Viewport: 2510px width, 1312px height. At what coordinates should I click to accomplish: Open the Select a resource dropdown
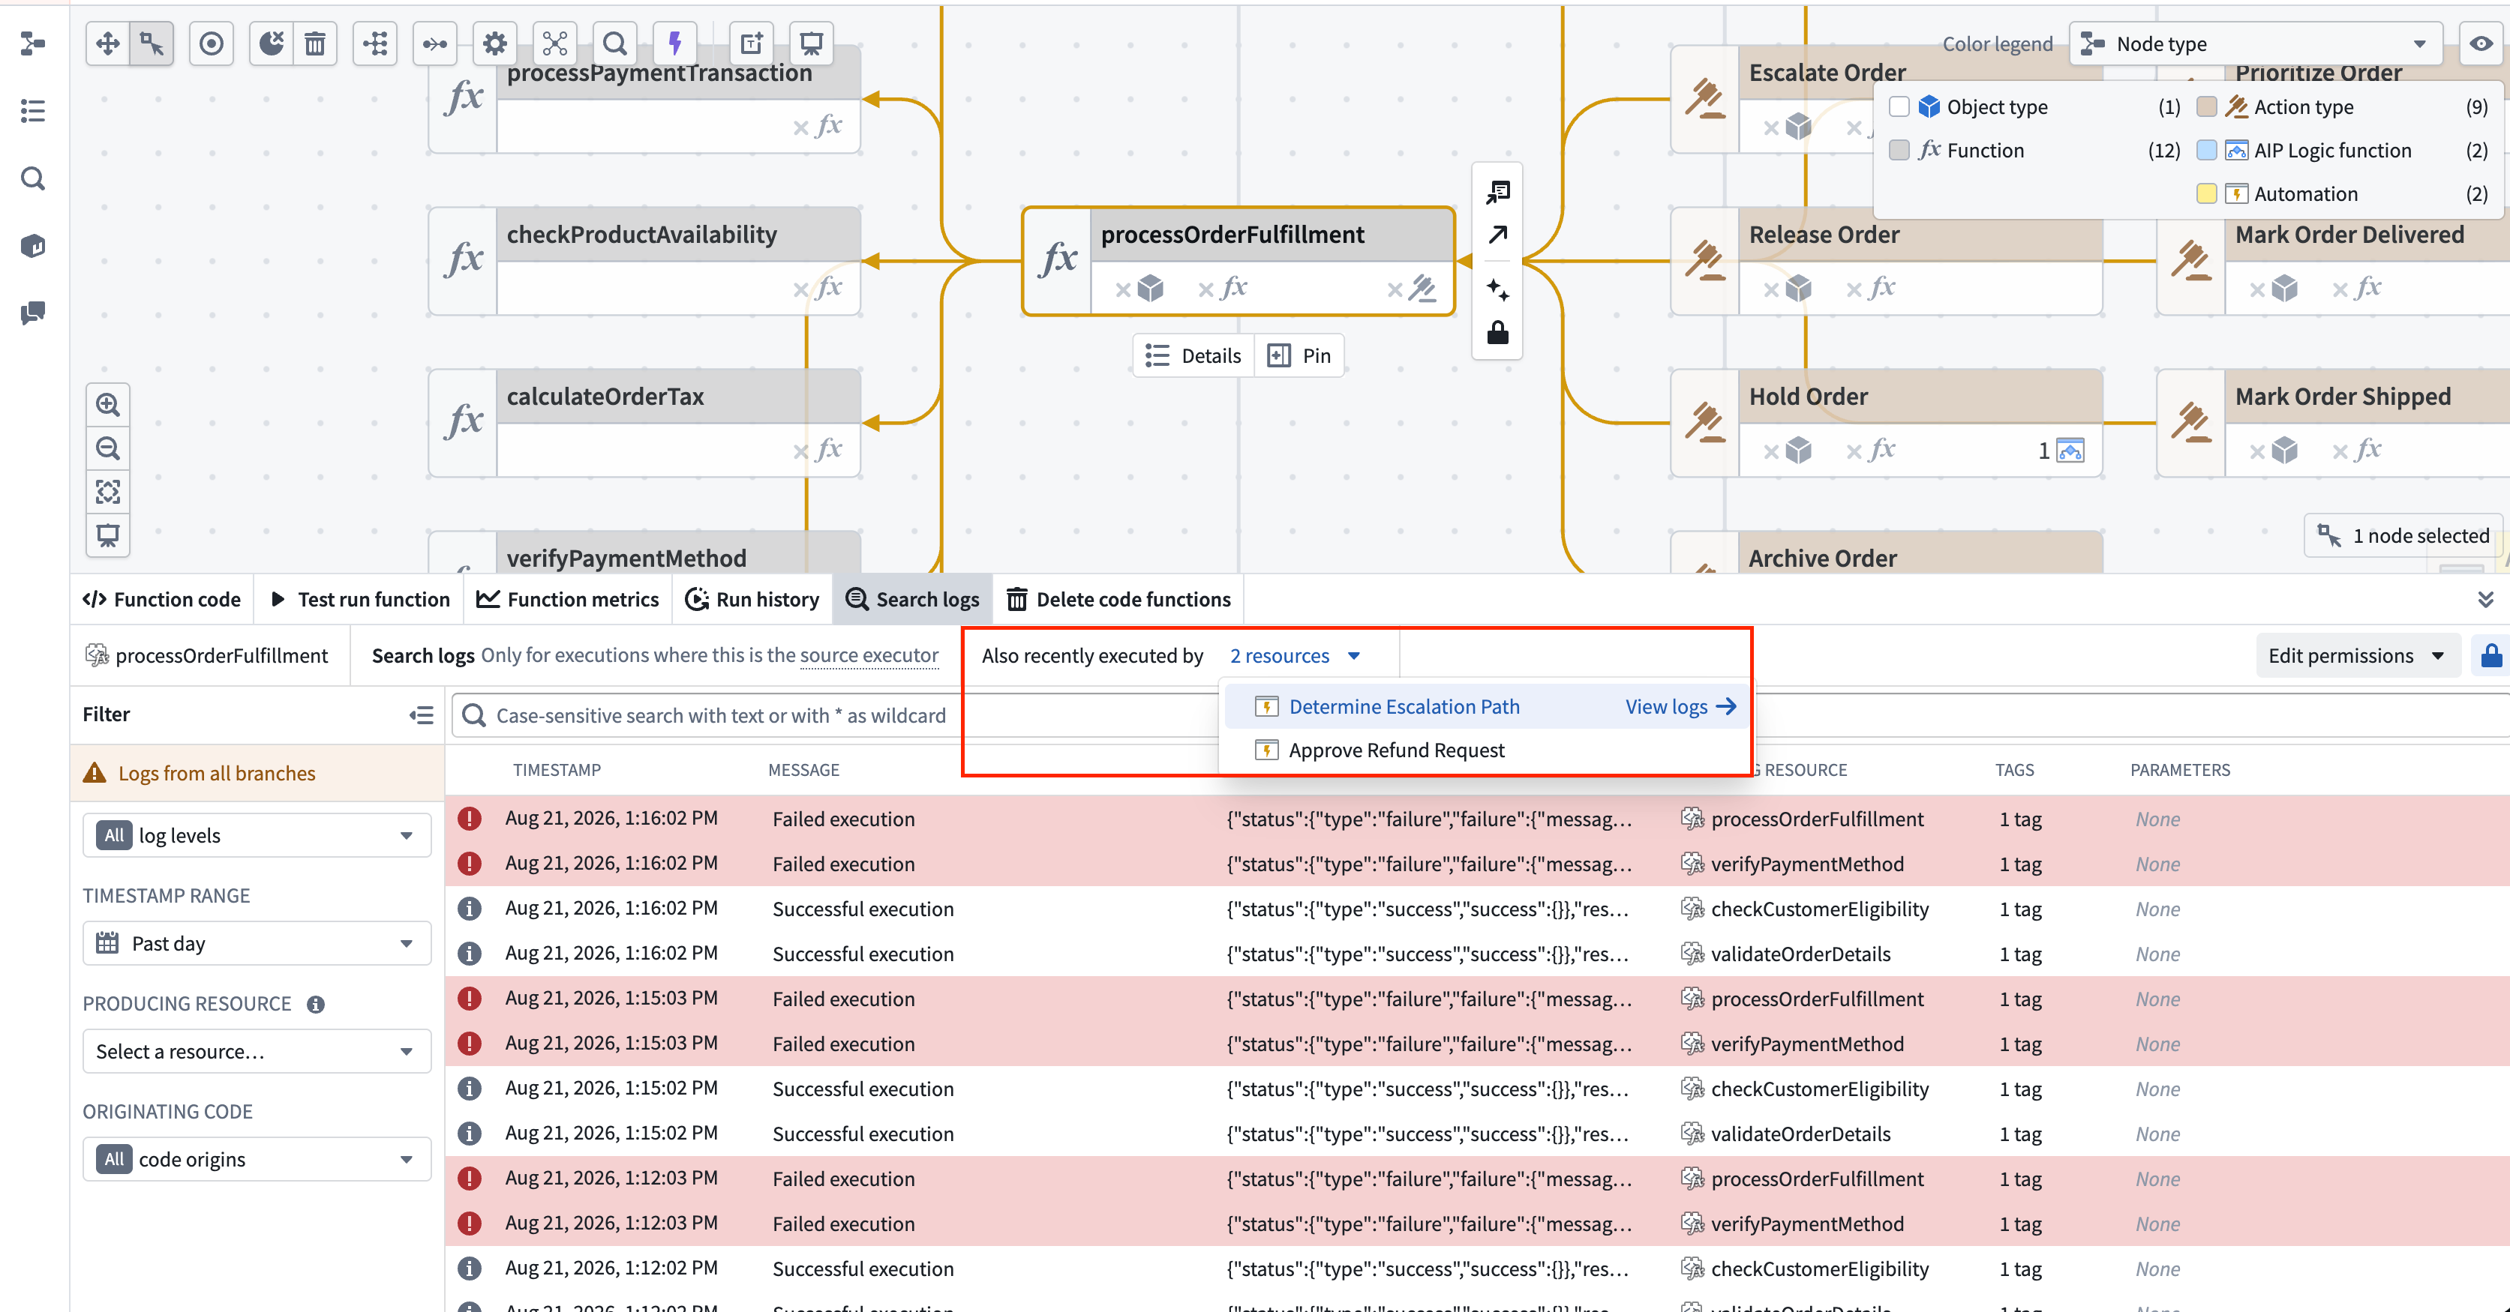click(257, 1052)
